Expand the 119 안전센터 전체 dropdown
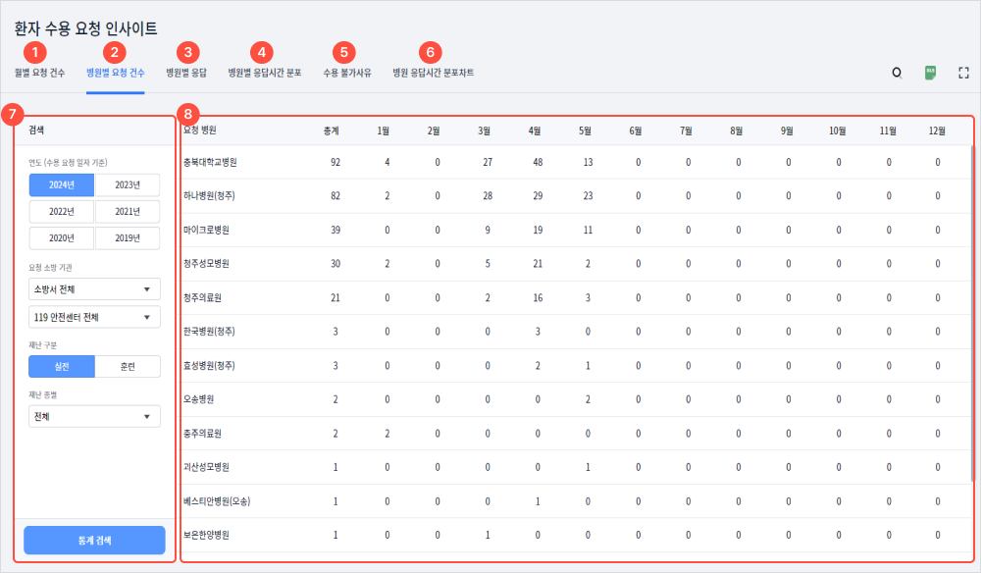 (x=94, y=317)
